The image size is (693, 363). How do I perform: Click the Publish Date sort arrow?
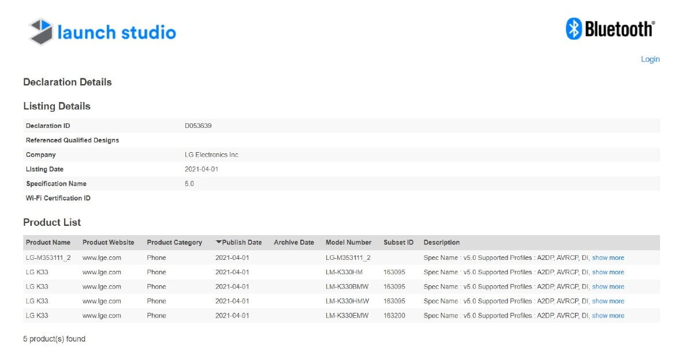click(x=218, y=242)
